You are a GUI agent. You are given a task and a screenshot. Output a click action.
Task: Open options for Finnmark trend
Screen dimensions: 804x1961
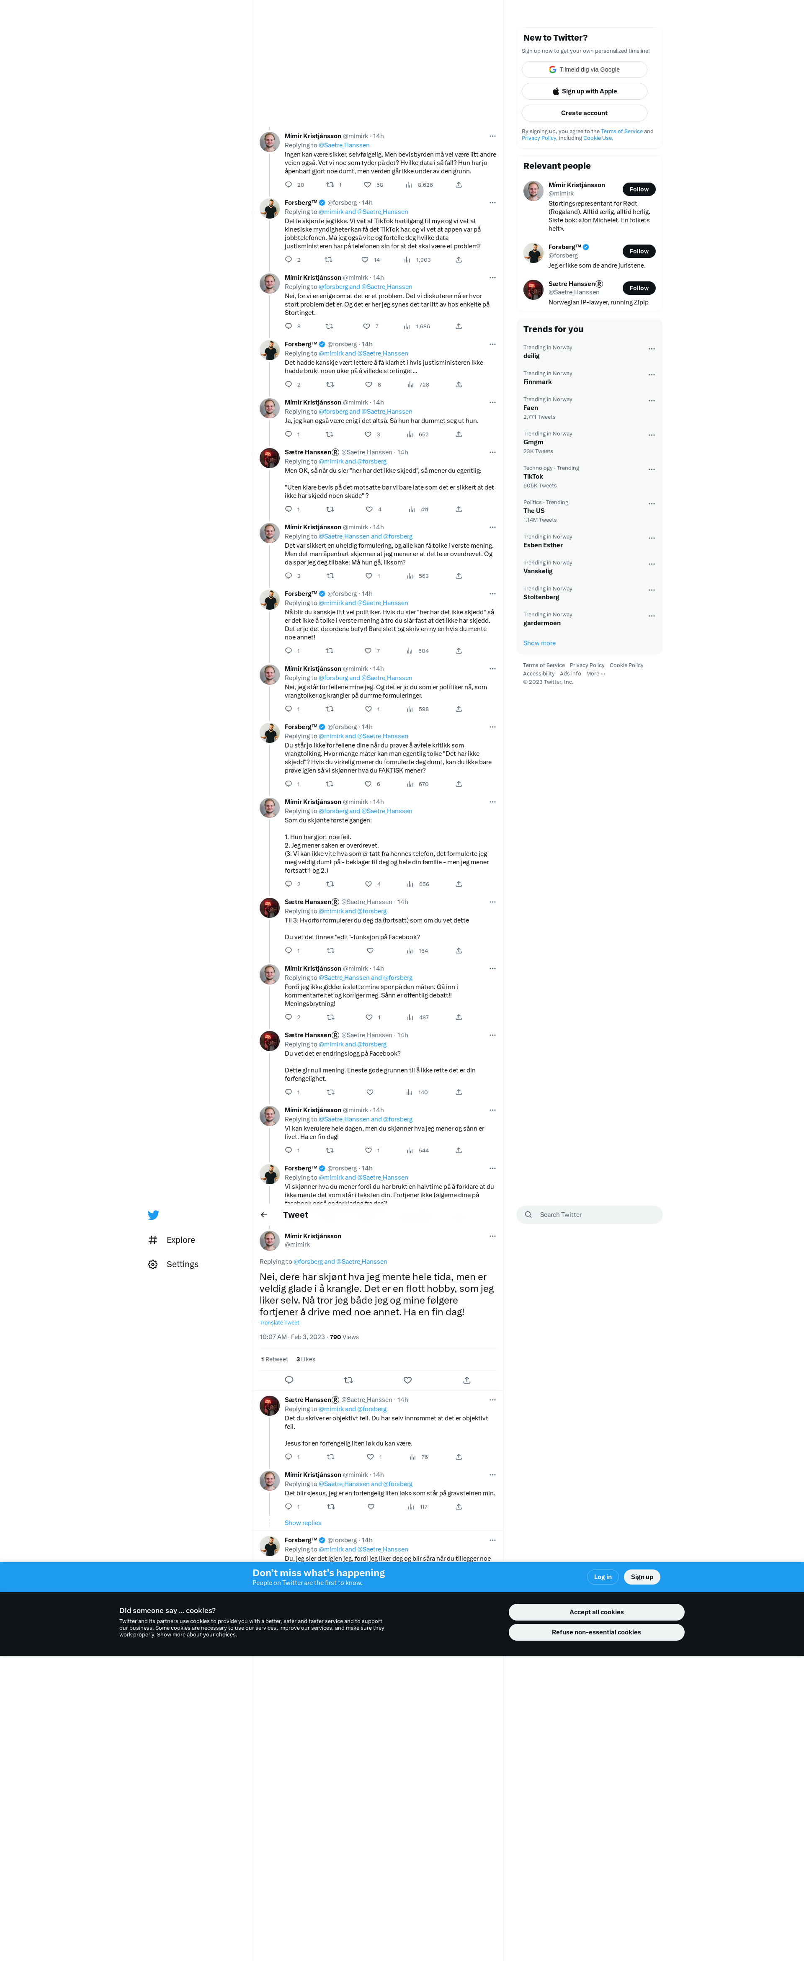(652, 374)
